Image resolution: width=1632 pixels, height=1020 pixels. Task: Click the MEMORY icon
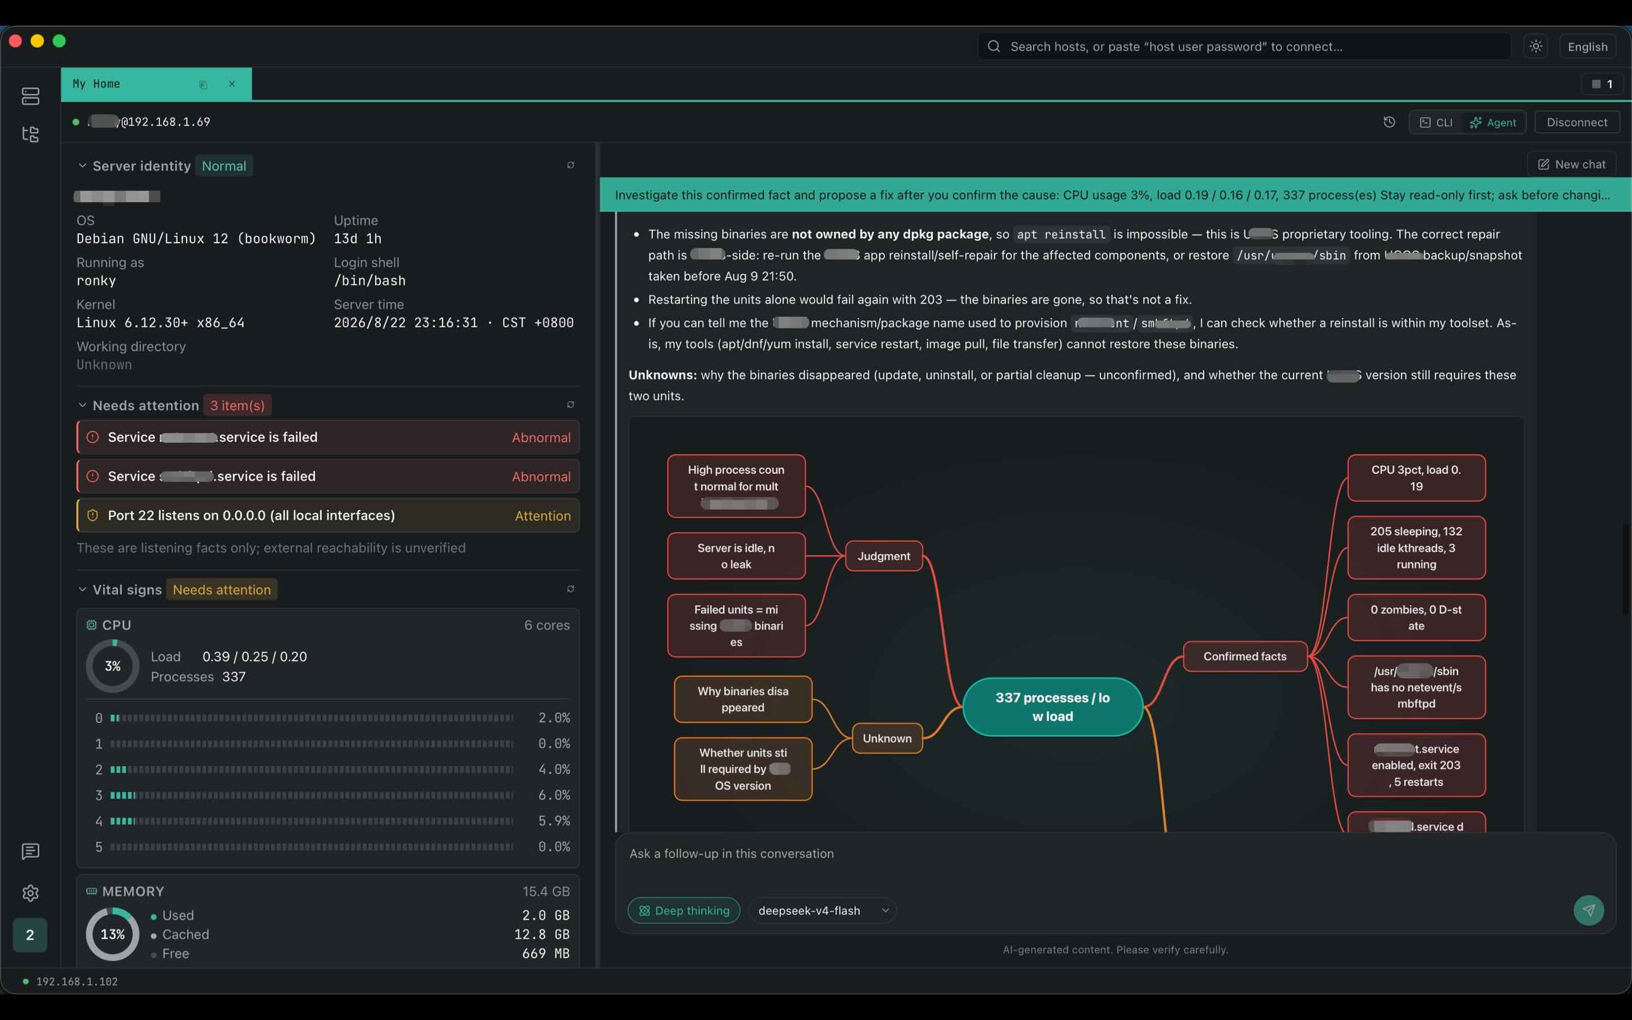click(92, 891)
